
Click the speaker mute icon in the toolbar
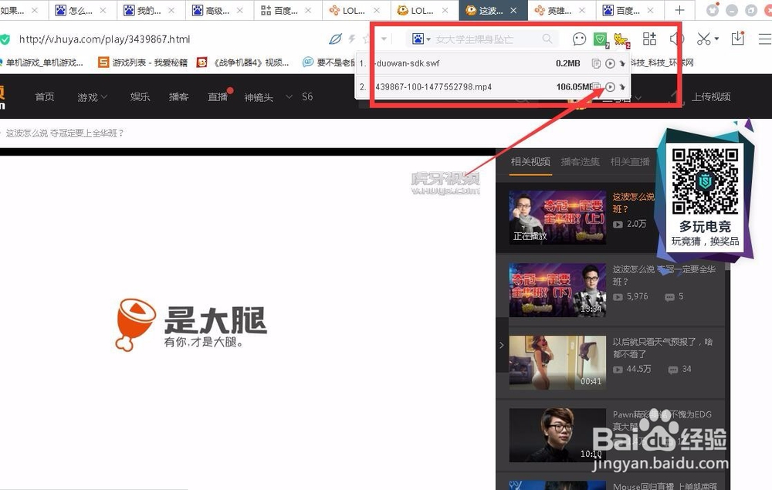click(677, 39)
